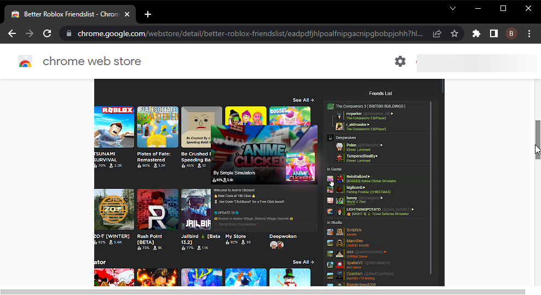This screenshot has width=541, height=295.
Task: Click the join arrow next to Reinitialized
Action: [369, 177]
